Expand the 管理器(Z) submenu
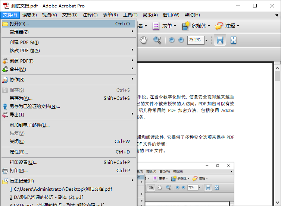Image resolution: width=281 pixels, height=206 pixels. tap(69, 32)
